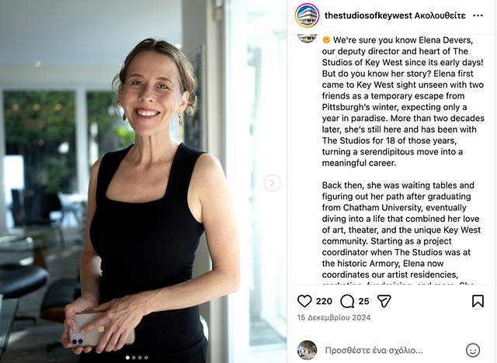Click your profile avatar beside comment box

click(307, 351)
